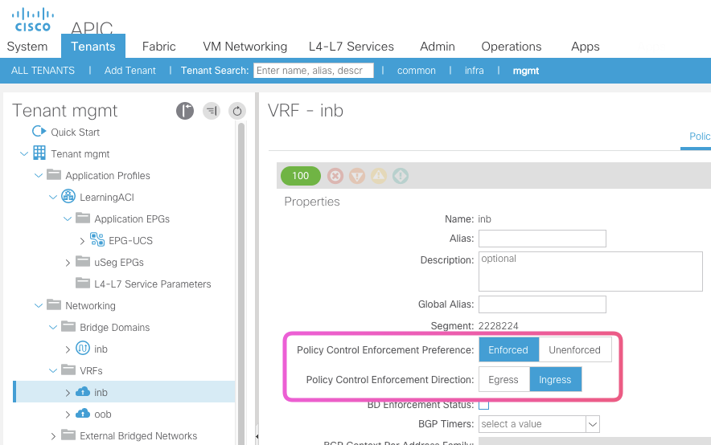Click the EPG-UCS icon in tree

97,240
